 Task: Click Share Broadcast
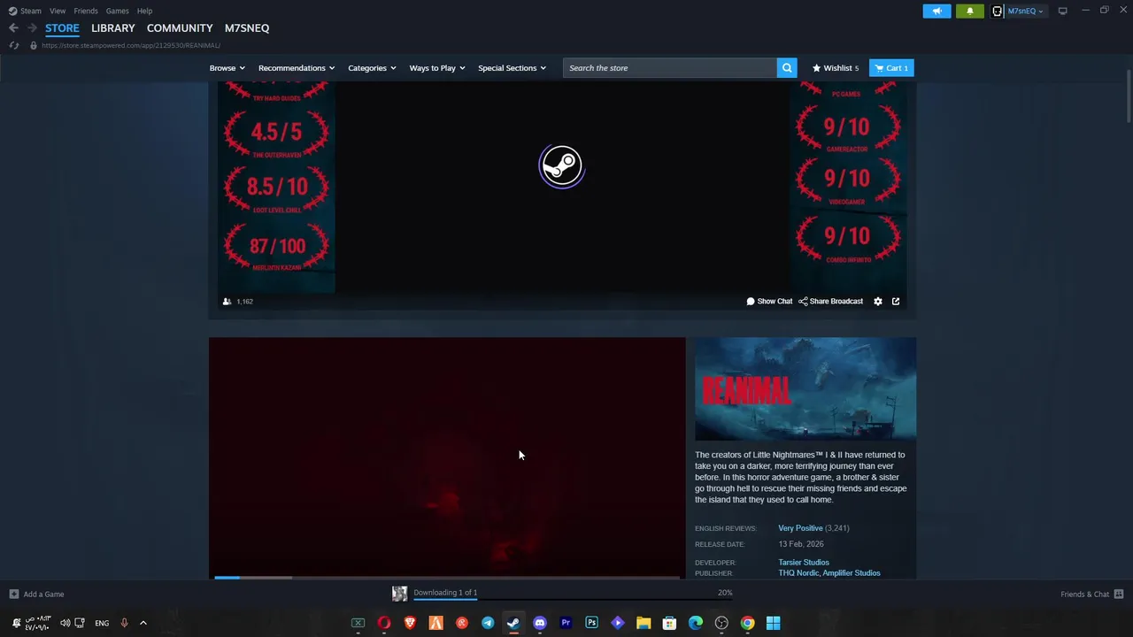(830, 302)
